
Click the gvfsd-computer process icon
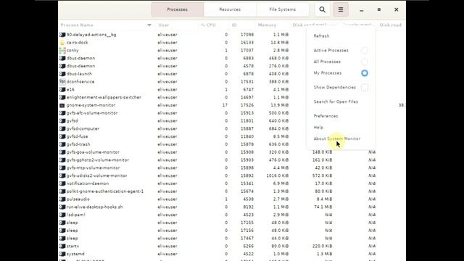coord(62,129)
